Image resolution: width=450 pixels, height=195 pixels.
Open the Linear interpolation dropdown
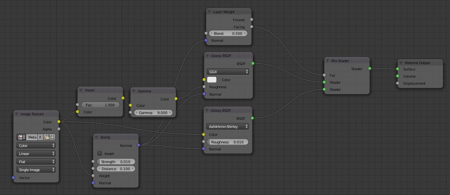tap(36, 154)
